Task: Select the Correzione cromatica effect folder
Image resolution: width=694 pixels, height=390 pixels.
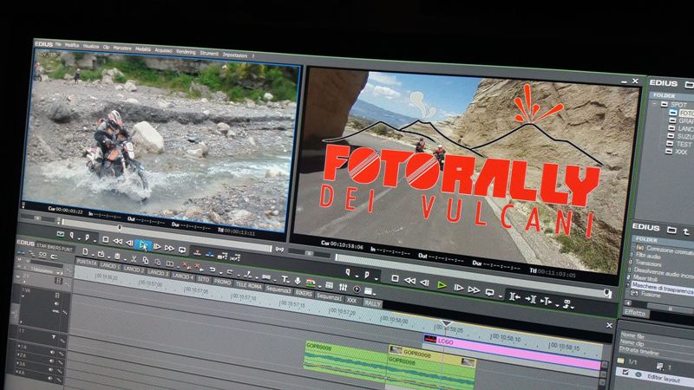Action: pyautogui.click(x=670, y=250)
